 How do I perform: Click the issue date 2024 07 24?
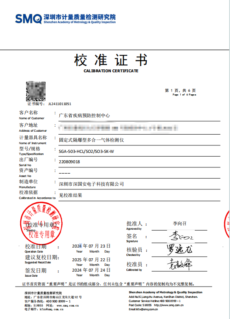pos(91,270)
